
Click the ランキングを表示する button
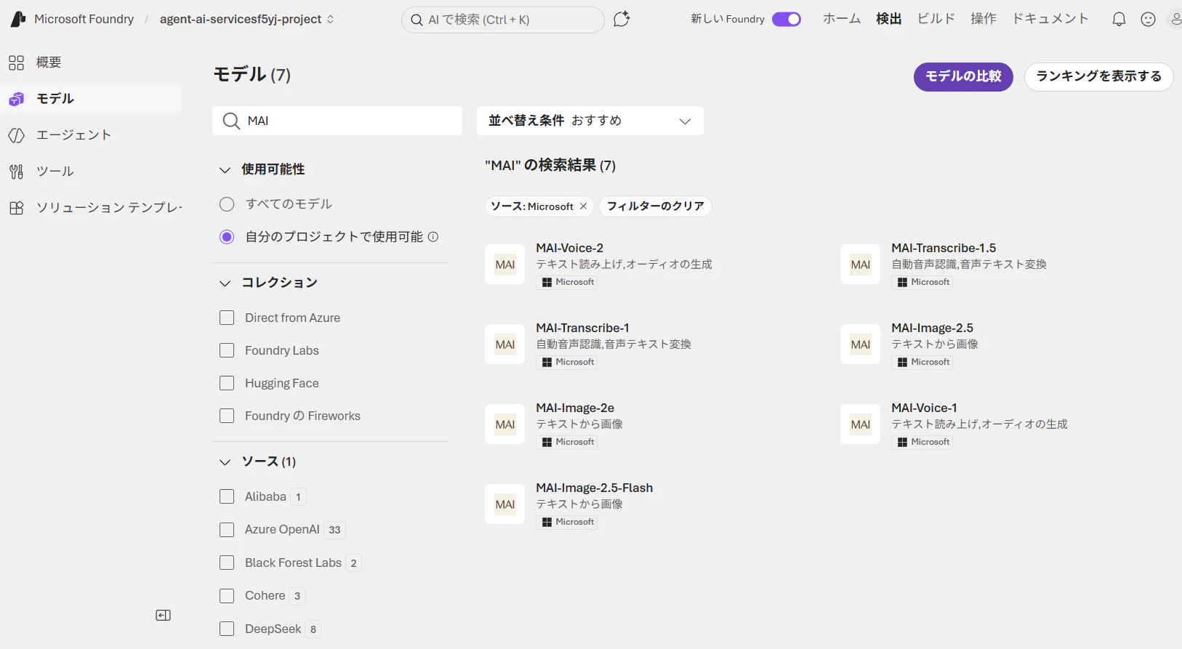pyautogui.click(x=1099, y=77)
